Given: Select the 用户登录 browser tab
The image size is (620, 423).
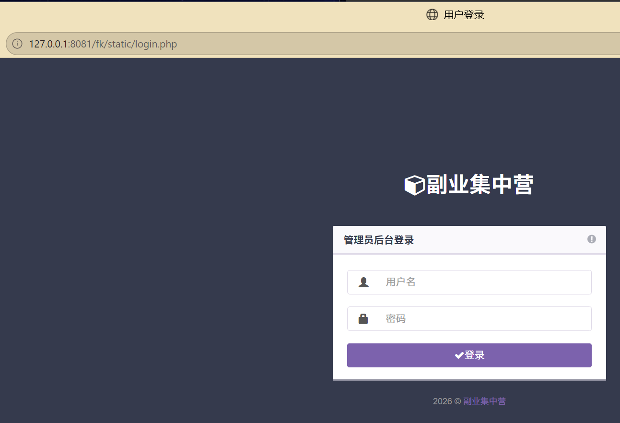Looking at the screenshot, I should pyautogui.click(x=456, y=15).
